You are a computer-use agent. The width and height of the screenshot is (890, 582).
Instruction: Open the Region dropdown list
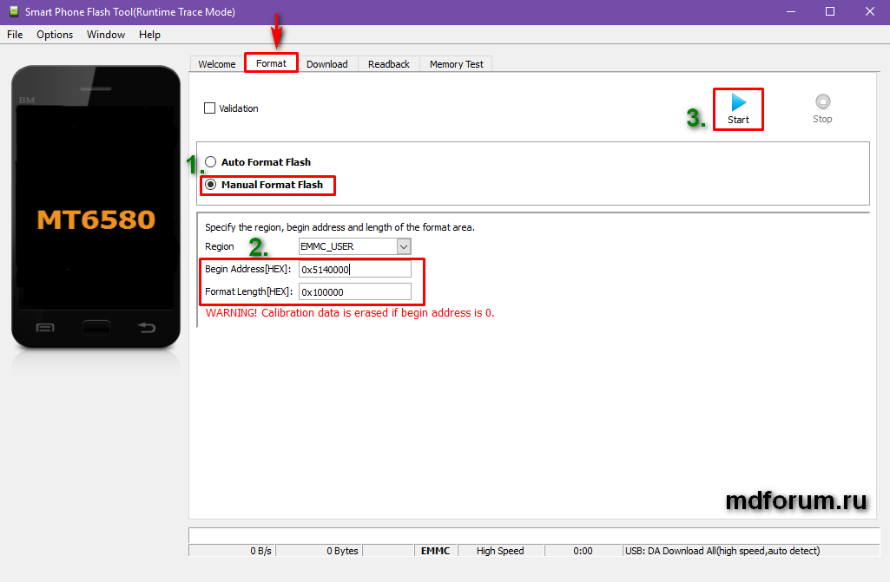tap(404, 246)
